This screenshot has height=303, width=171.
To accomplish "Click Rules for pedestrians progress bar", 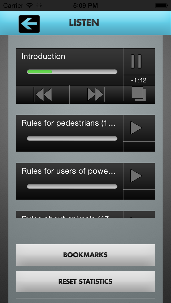I will click(72, 138).
